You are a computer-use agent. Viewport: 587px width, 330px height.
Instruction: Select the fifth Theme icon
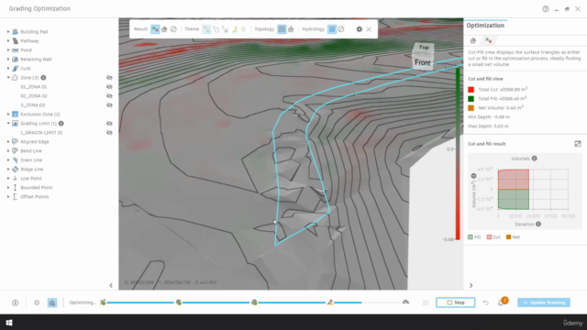[243, 29]
